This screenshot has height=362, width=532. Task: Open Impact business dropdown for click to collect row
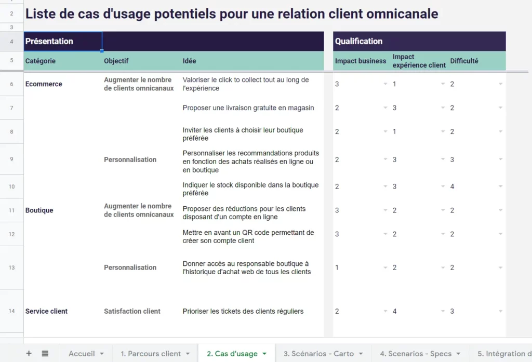click(385, 84)
